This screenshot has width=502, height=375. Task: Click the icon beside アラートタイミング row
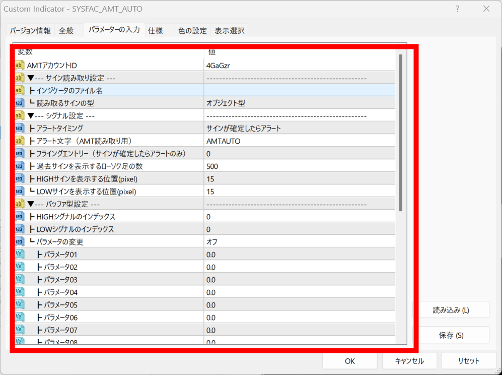point(20,128)
